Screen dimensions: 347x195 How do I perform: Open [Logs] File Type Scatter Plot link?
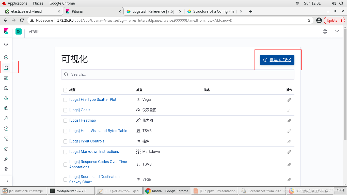[x=93, y=100]
